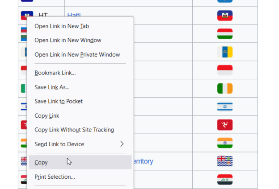Click the British Indian Ocean Territory flag icon
The width and height of the screenshot is (279, 189).
point(225,161)
